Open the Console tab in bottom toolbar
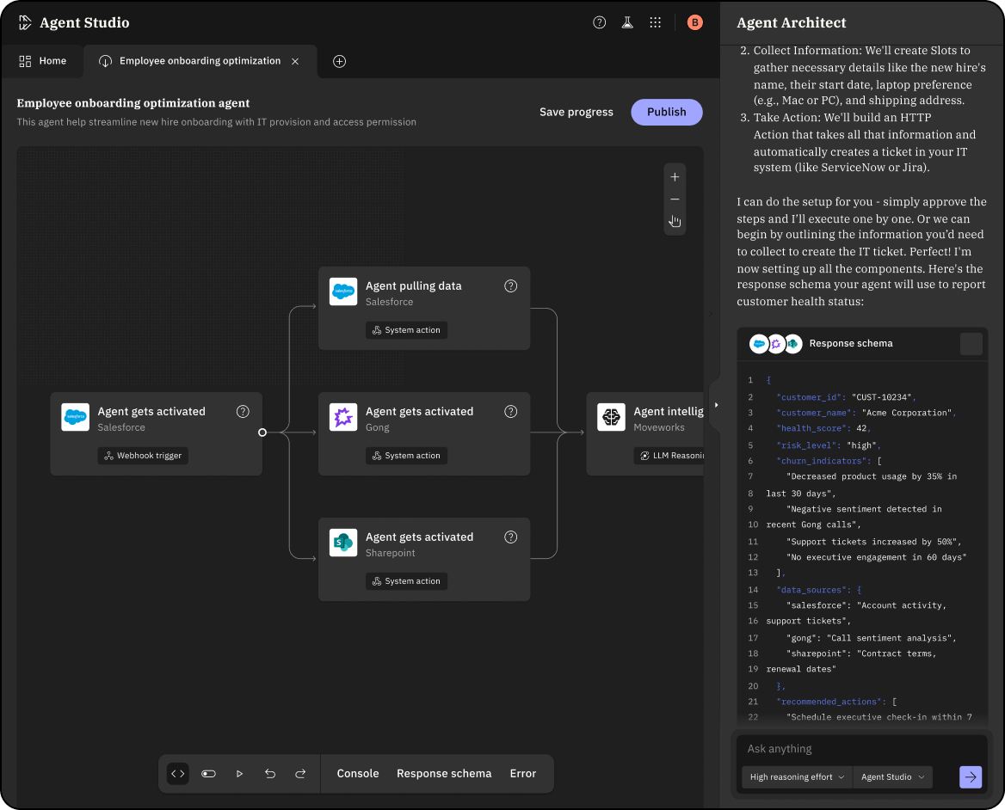 [358, 774]
